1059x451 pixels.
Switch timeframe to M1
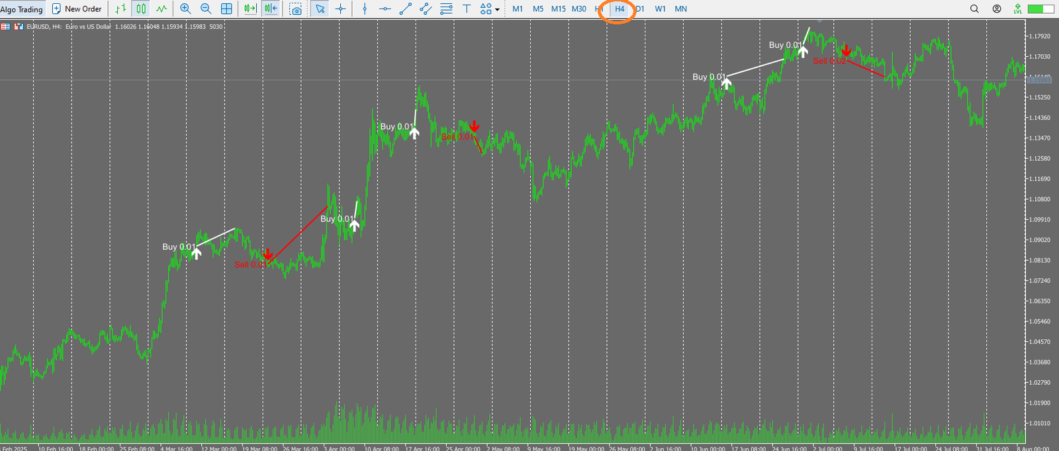pos(518,9)
